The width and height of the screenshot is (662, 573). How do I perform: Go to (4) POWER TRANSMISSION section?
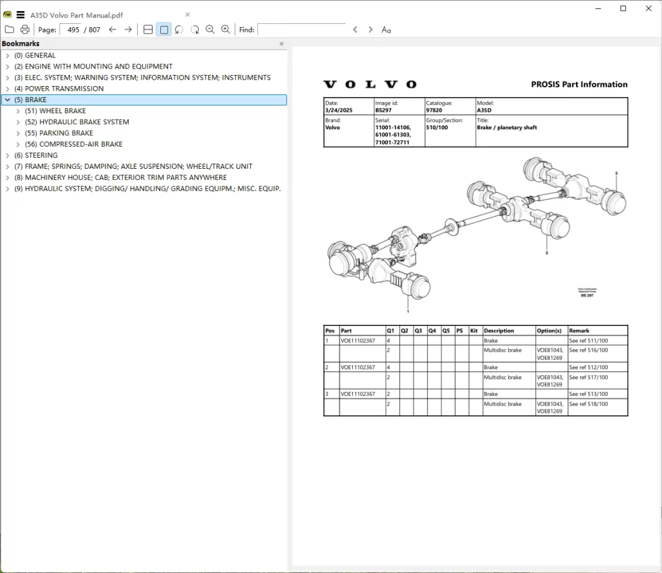tap(59, 89)
